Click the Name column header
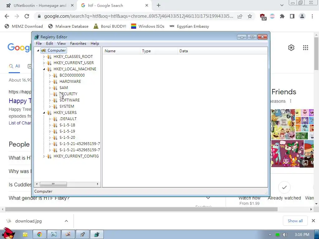 coord(121,51)
